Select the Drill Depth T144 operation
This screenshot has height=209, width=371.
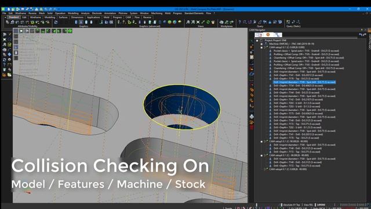(x=296, y=93)
